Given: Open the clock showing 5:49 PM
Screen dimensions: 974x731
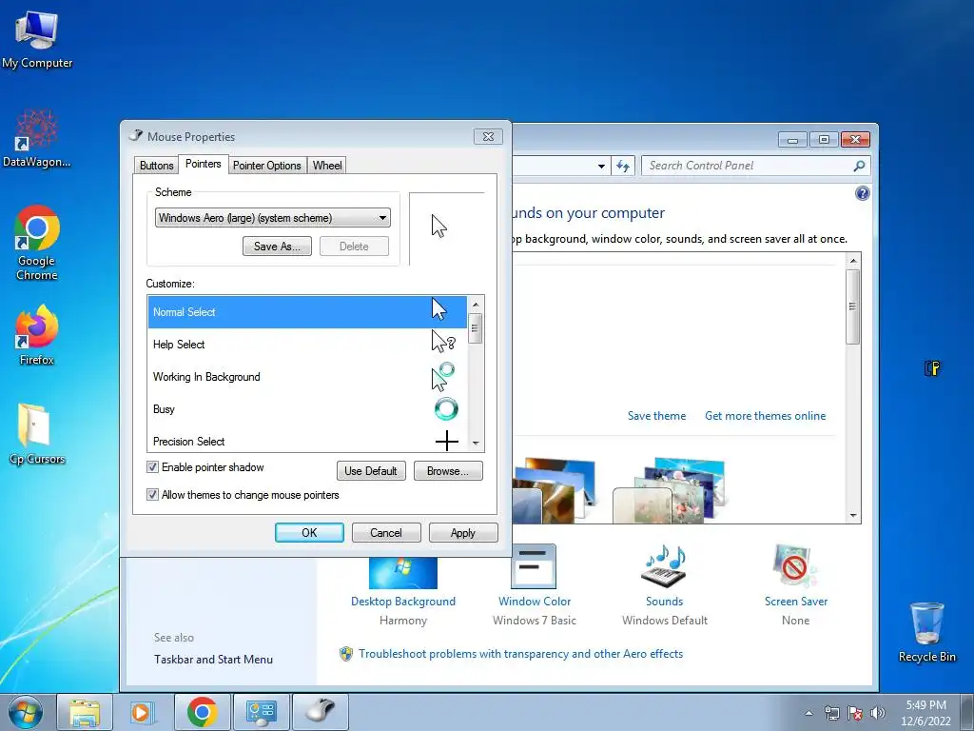Looking at the screenshot, I should click(925, 712).
